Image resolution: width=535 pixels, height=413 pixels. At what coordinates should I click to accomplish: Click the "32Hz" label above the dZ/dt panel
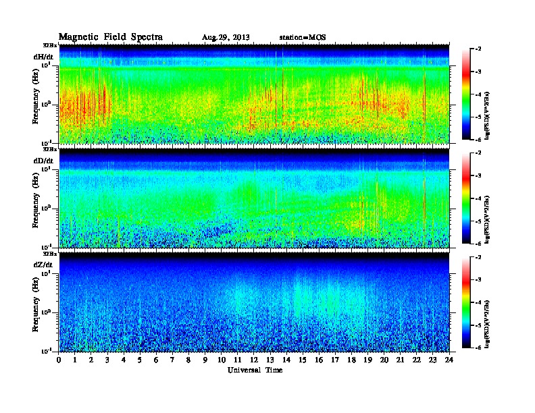tap(50, 253)
